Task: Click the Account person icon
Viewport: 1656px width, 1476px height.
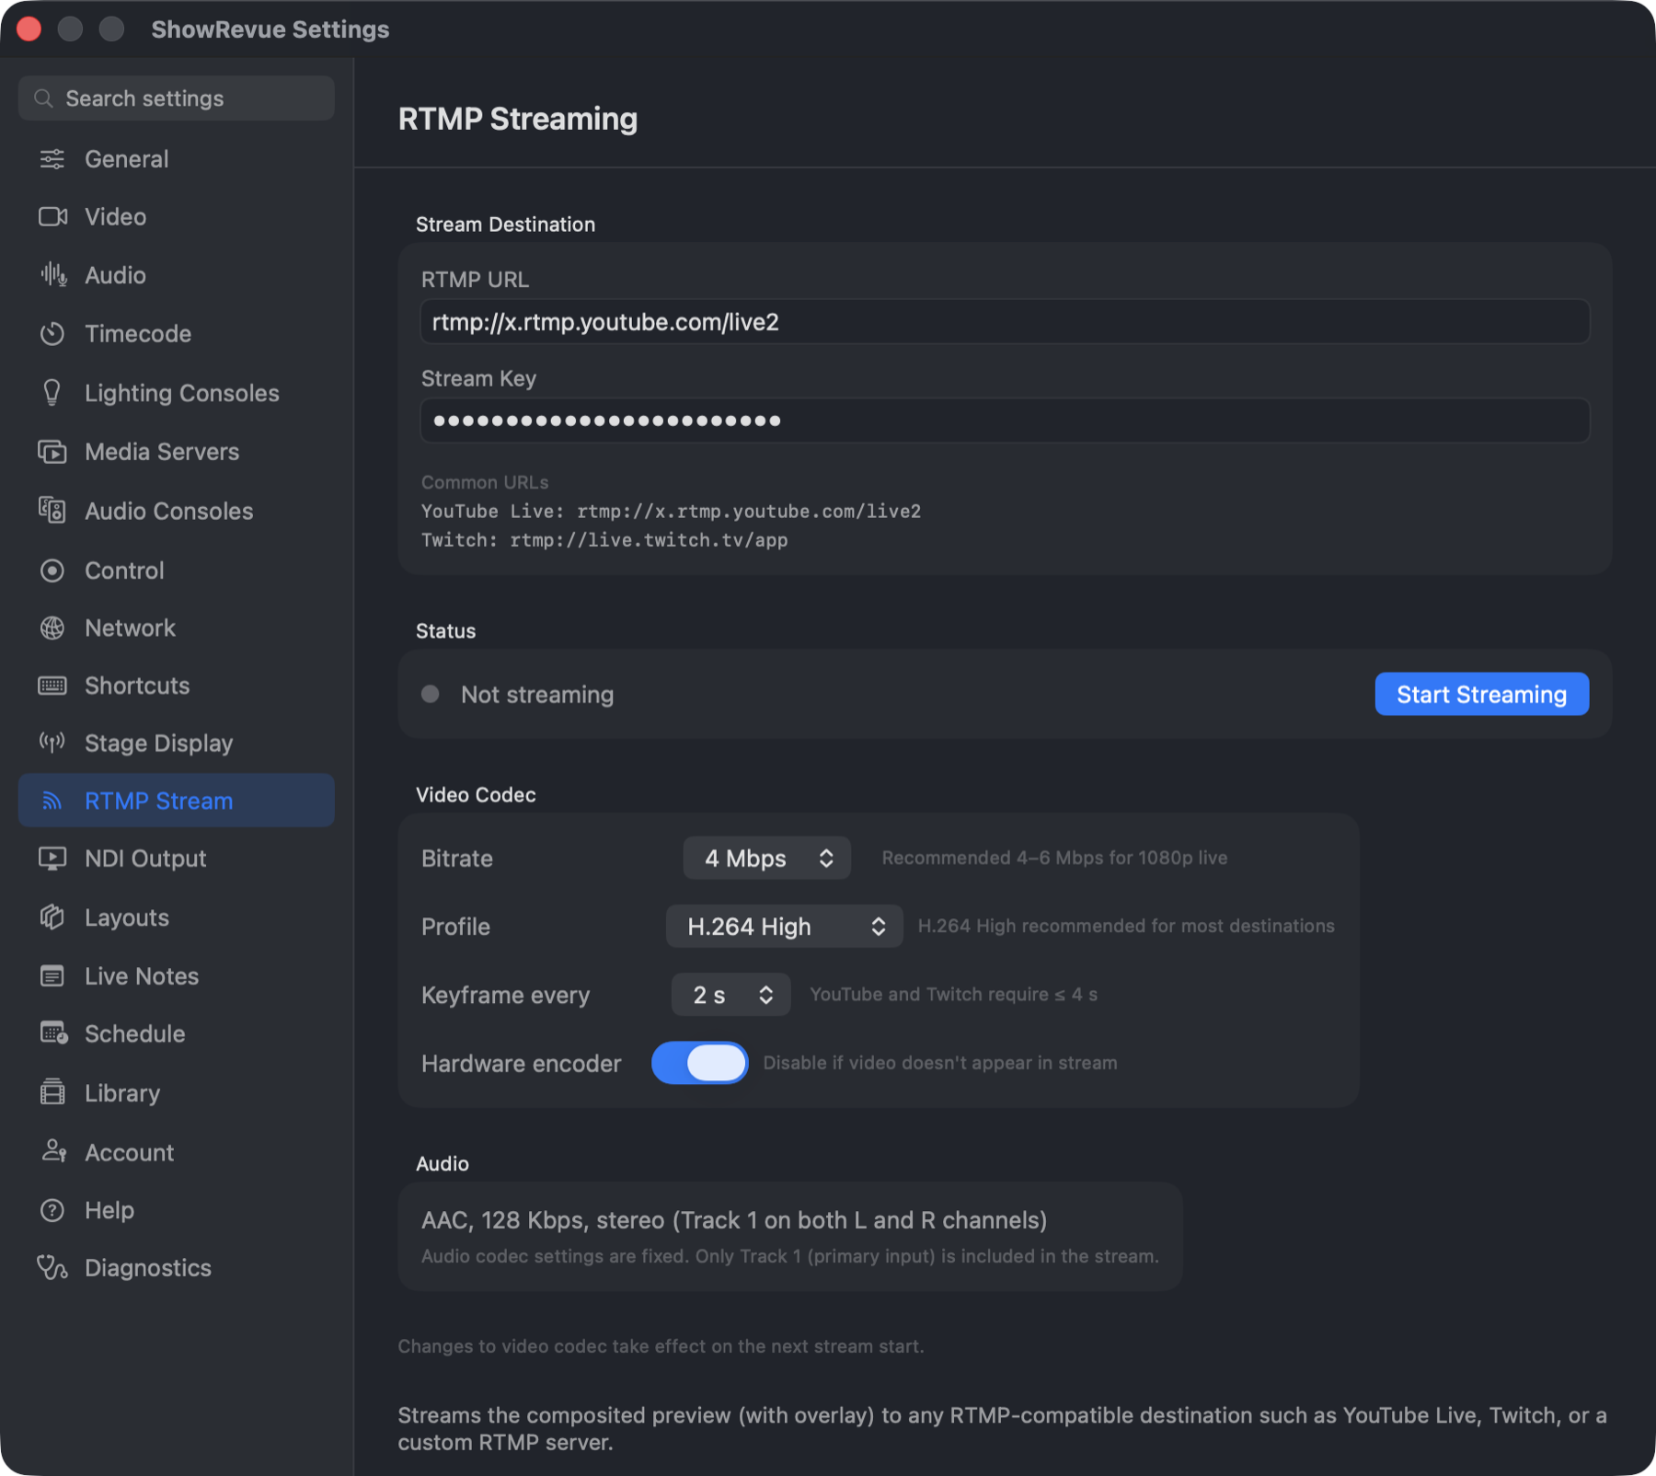Action: (53, 1151)
